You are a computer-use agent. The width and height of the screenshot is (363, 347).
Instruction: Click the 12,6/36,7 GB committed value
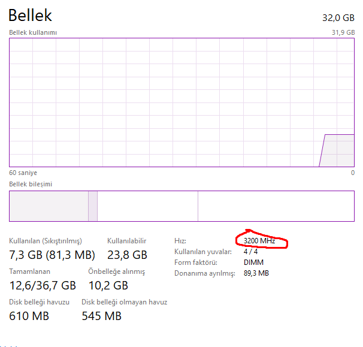(43, 285)
